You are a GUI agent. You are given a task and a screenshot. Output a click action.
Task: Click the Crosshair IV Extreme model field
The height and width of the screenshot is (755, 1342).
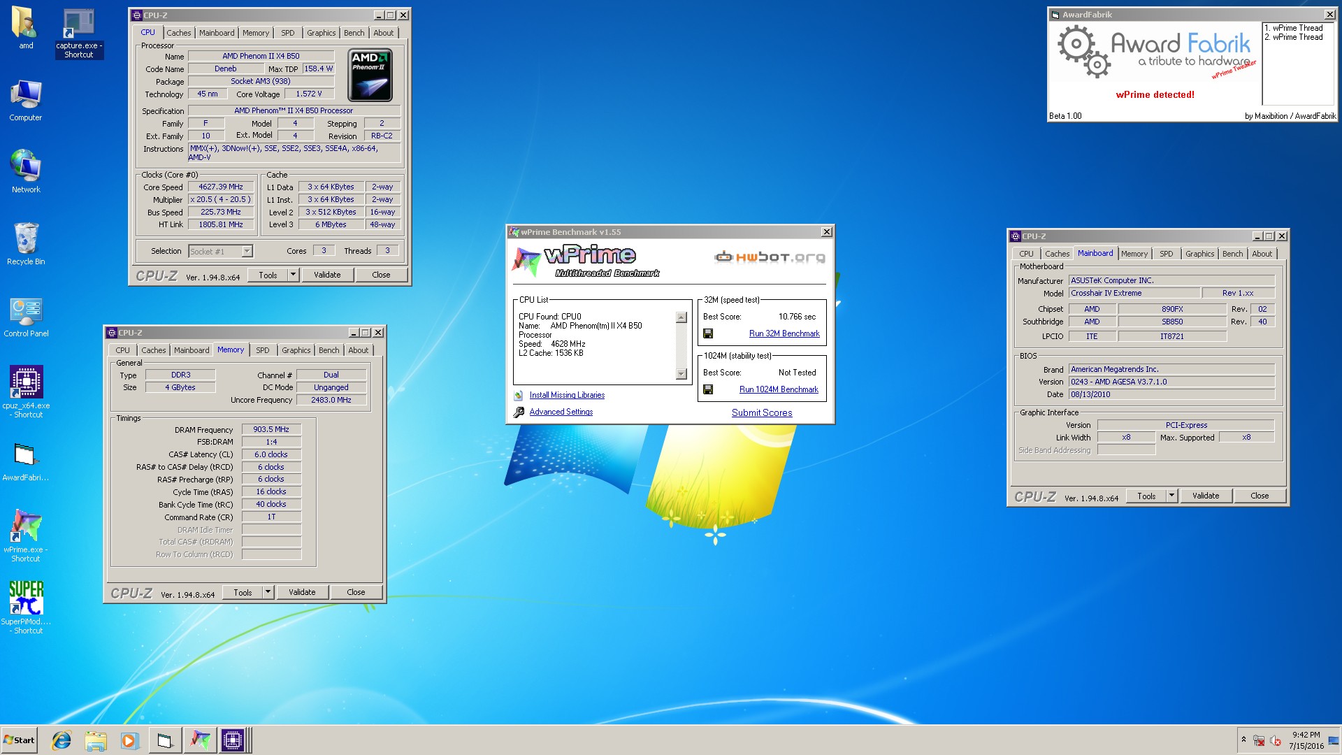click(x=1134, y=294)
